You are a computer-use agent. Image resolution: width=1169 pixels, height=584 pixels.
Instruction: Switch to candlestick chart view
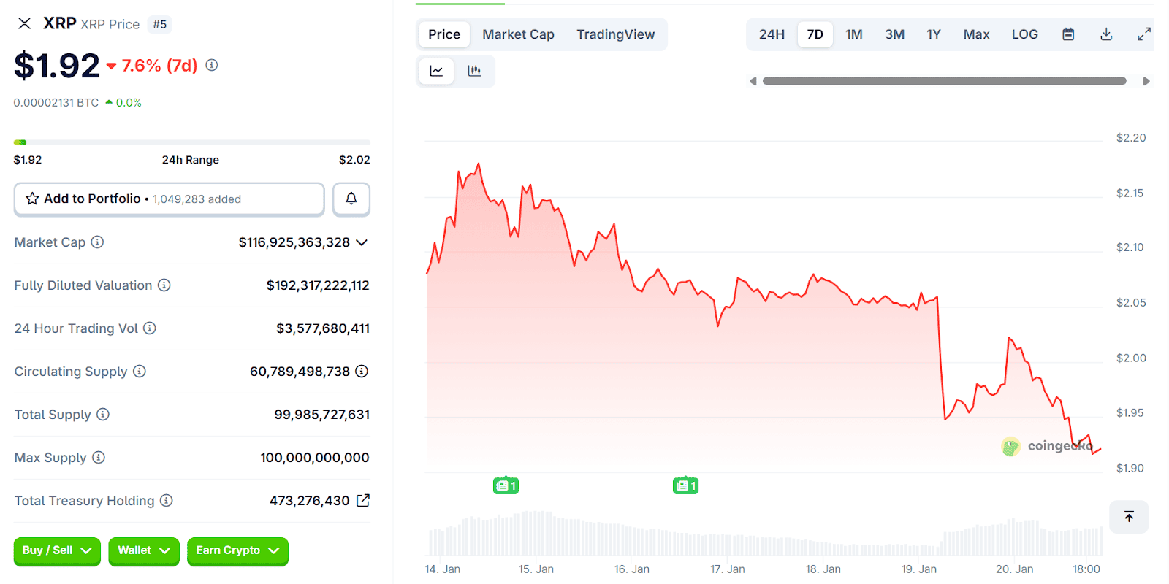click(474, 71)
